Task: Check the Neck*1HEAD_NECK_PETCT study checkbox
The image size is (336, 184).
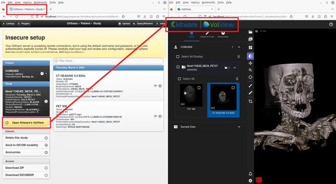Action: (178, 67)
